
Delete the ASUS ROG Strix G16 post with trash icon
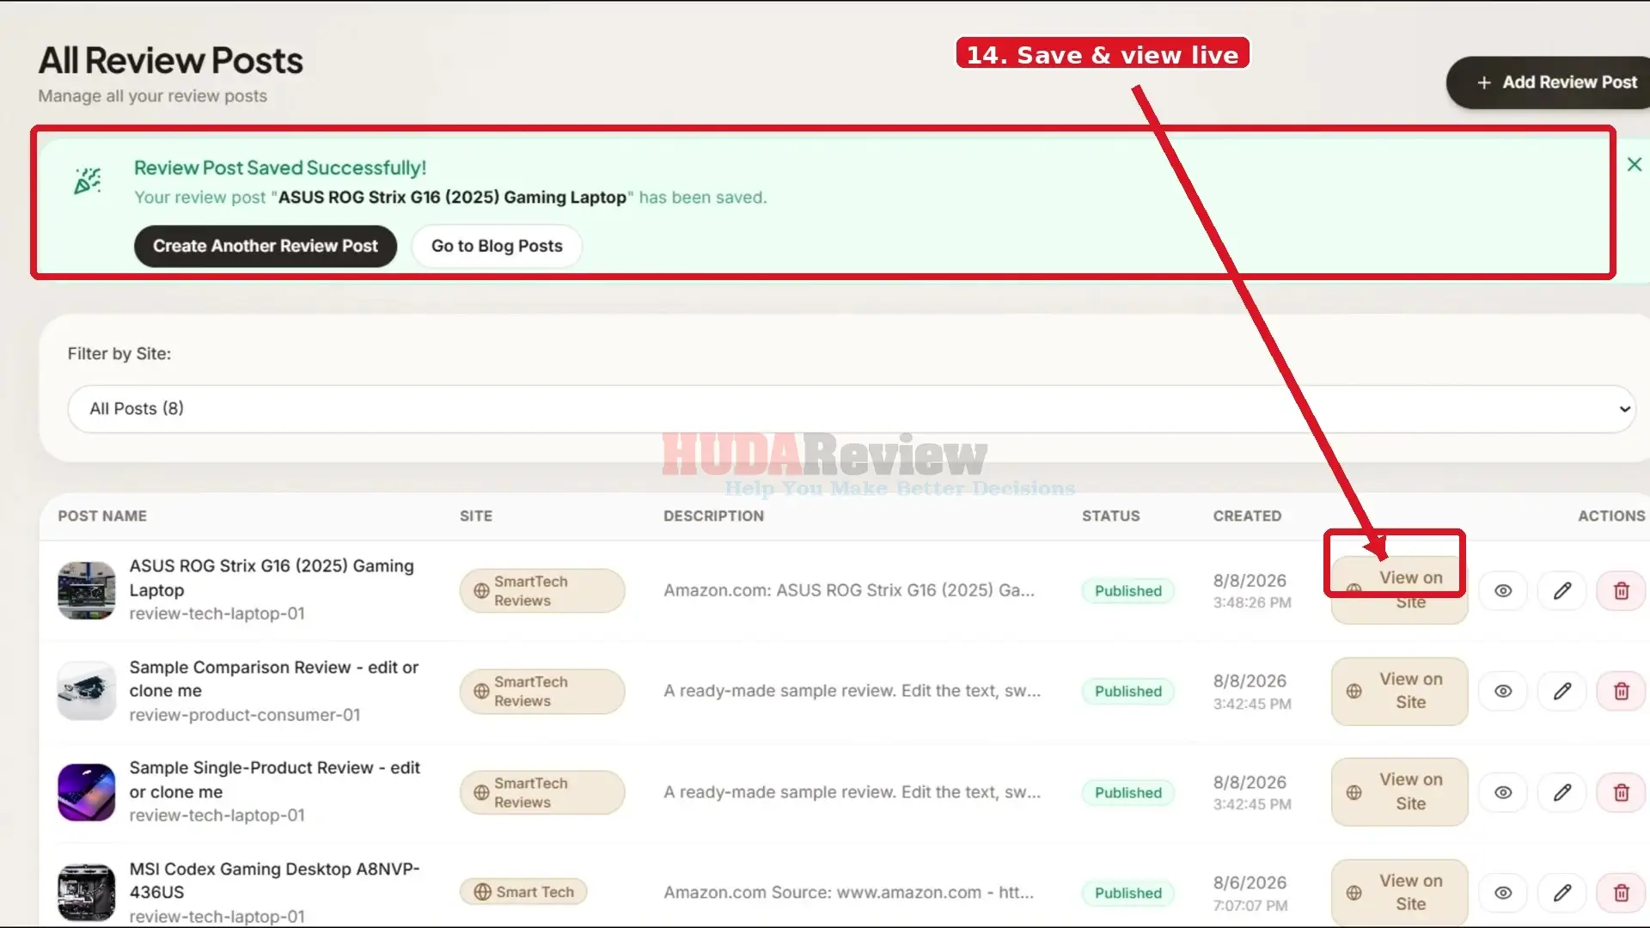[x=1621, y=590]
